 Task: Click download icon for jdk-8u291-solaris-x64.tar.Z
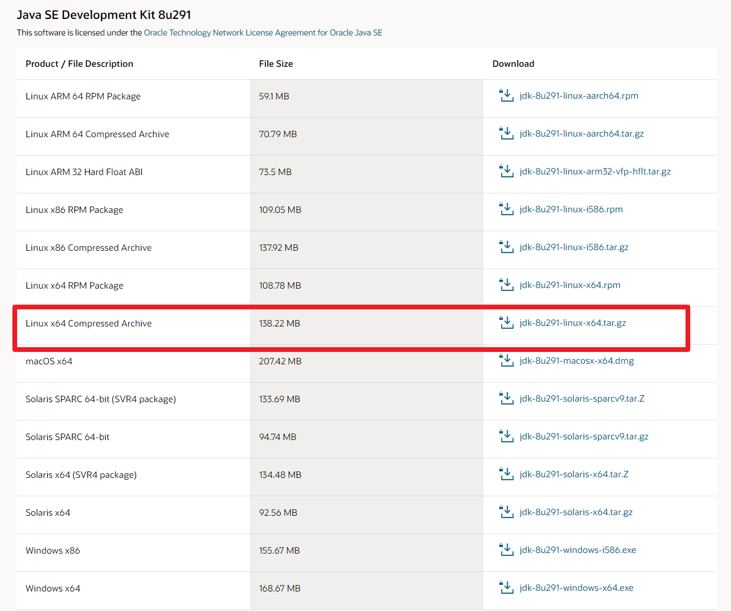506,474
